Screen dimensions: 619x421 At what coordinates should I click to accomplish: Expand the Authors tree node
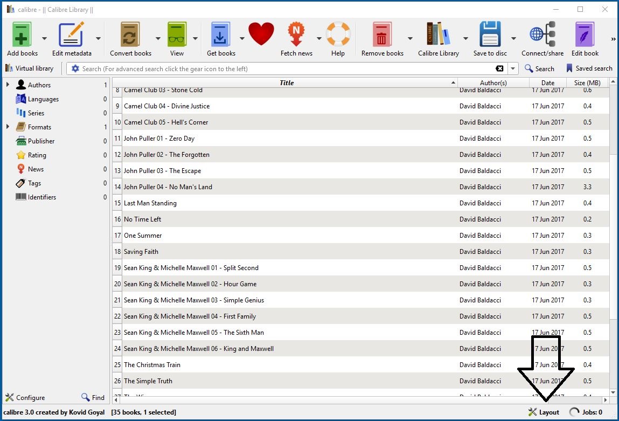[8, 85]
